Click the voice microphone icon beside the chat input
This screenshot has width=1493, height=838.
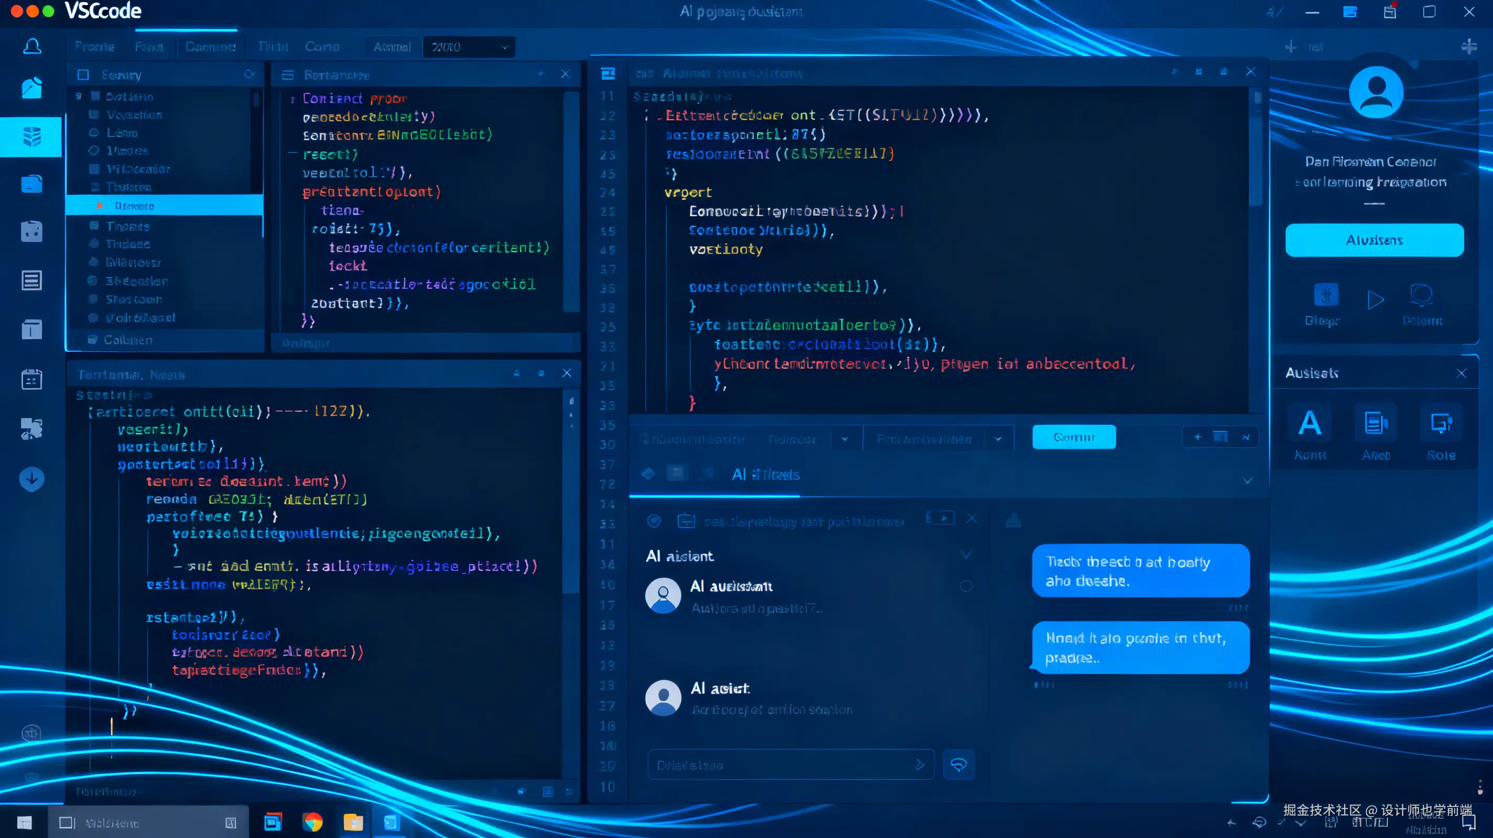click(959, 765)
